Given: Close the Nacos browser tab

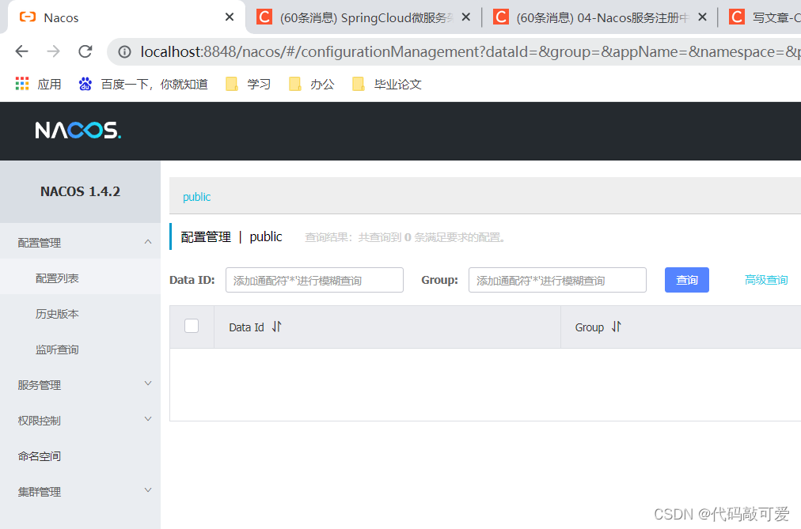Looking at the screenshot, I should (230, 17).
